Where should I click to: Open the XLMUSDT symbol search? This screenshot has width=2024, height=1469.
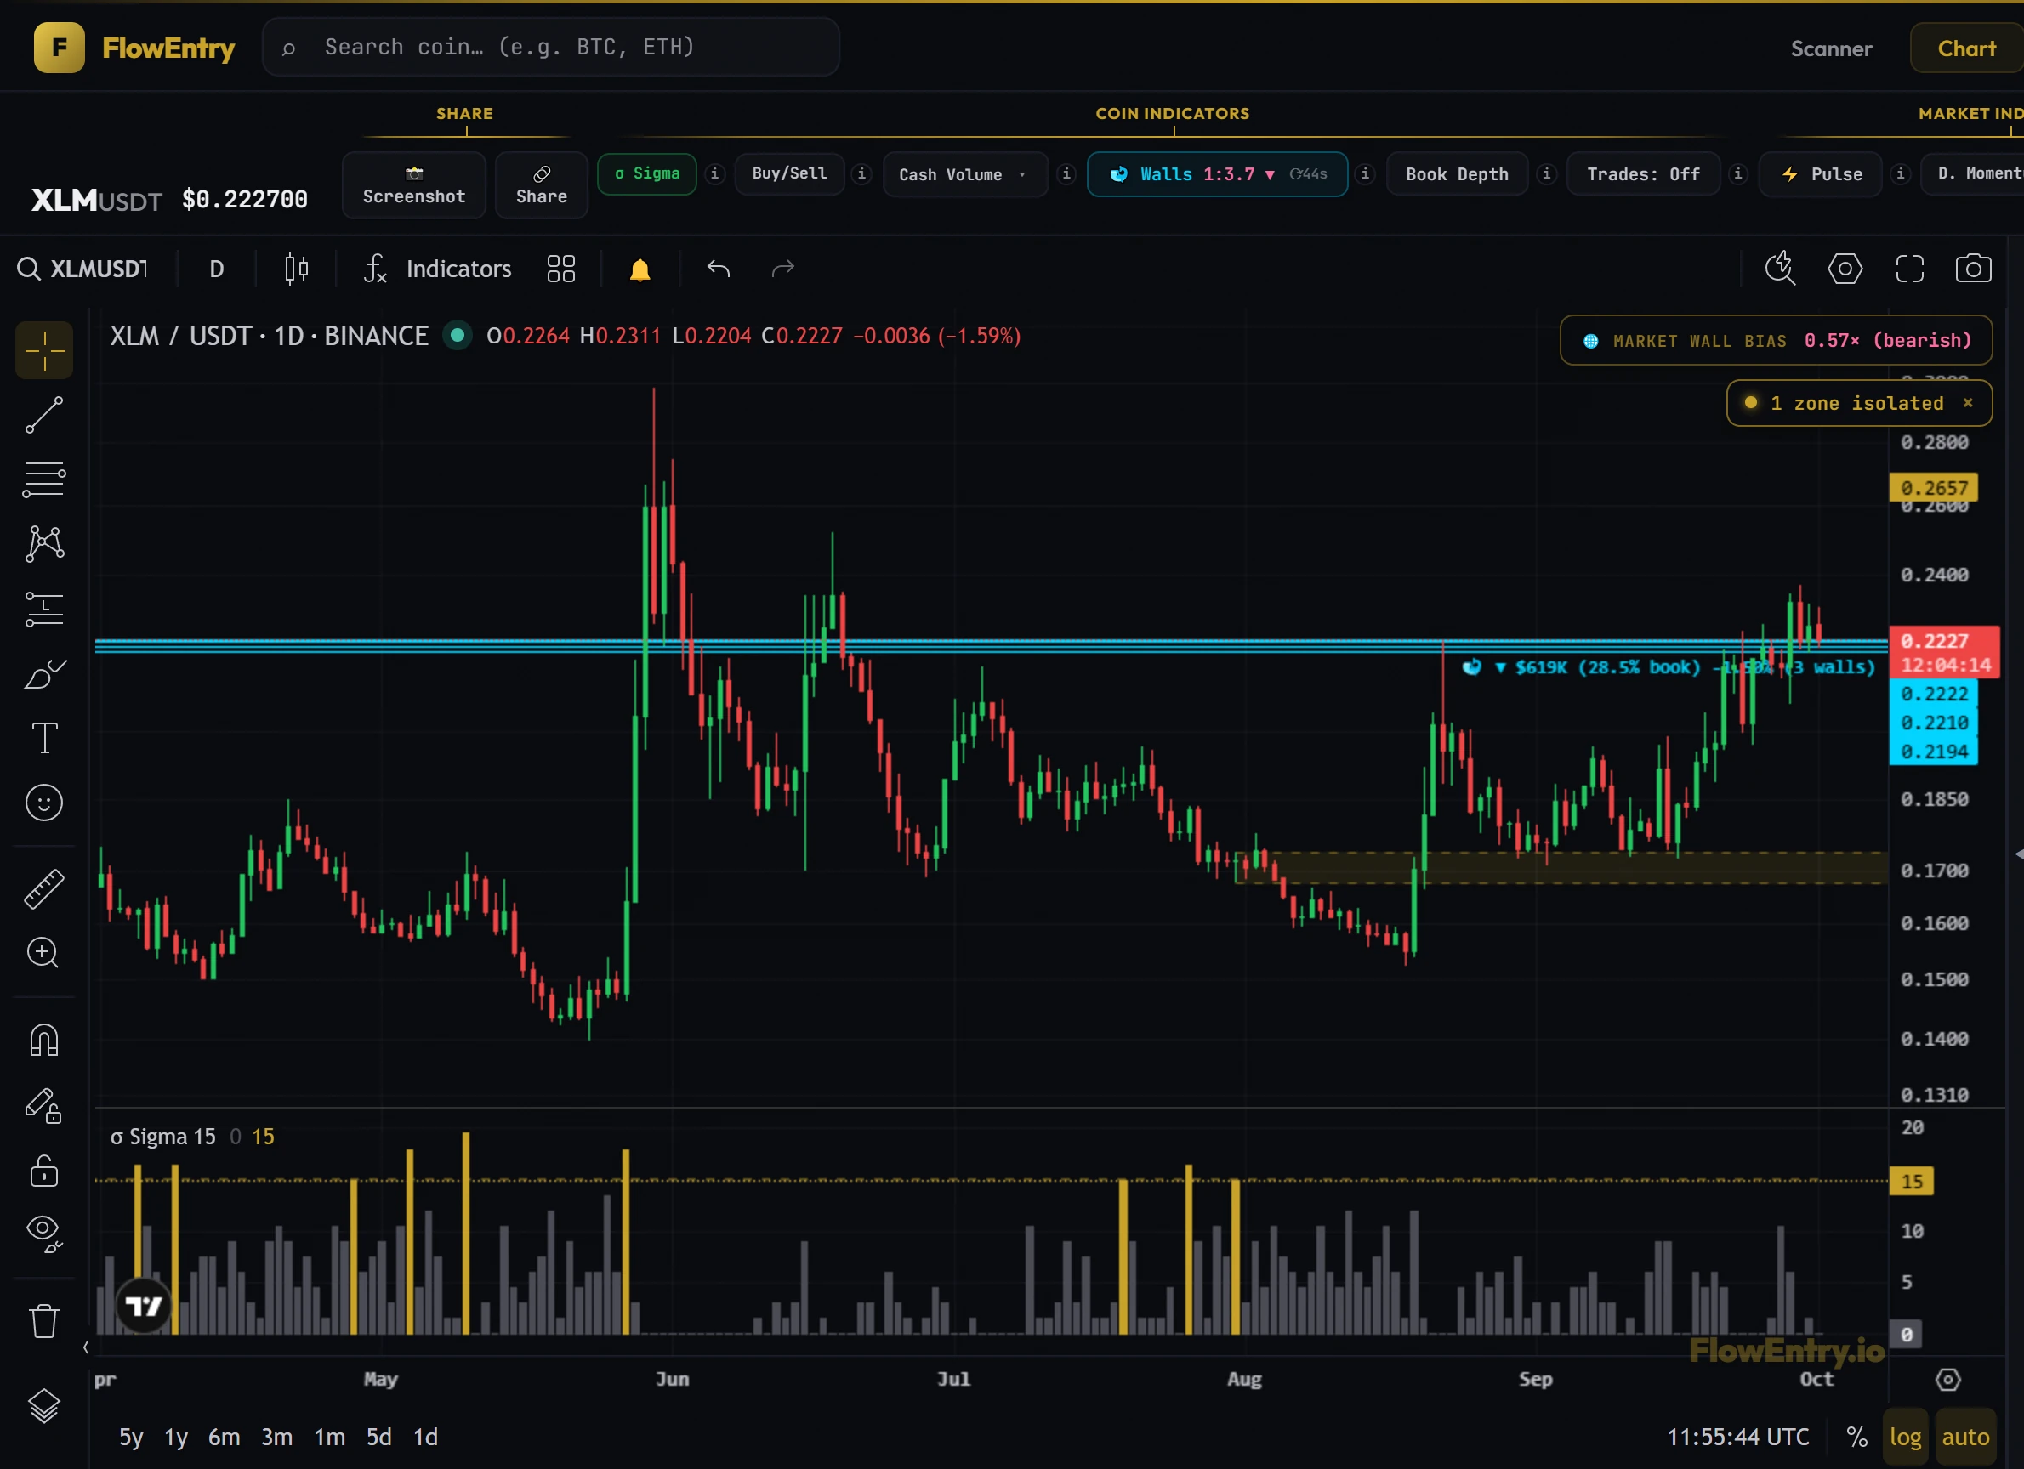coord(83,269)
